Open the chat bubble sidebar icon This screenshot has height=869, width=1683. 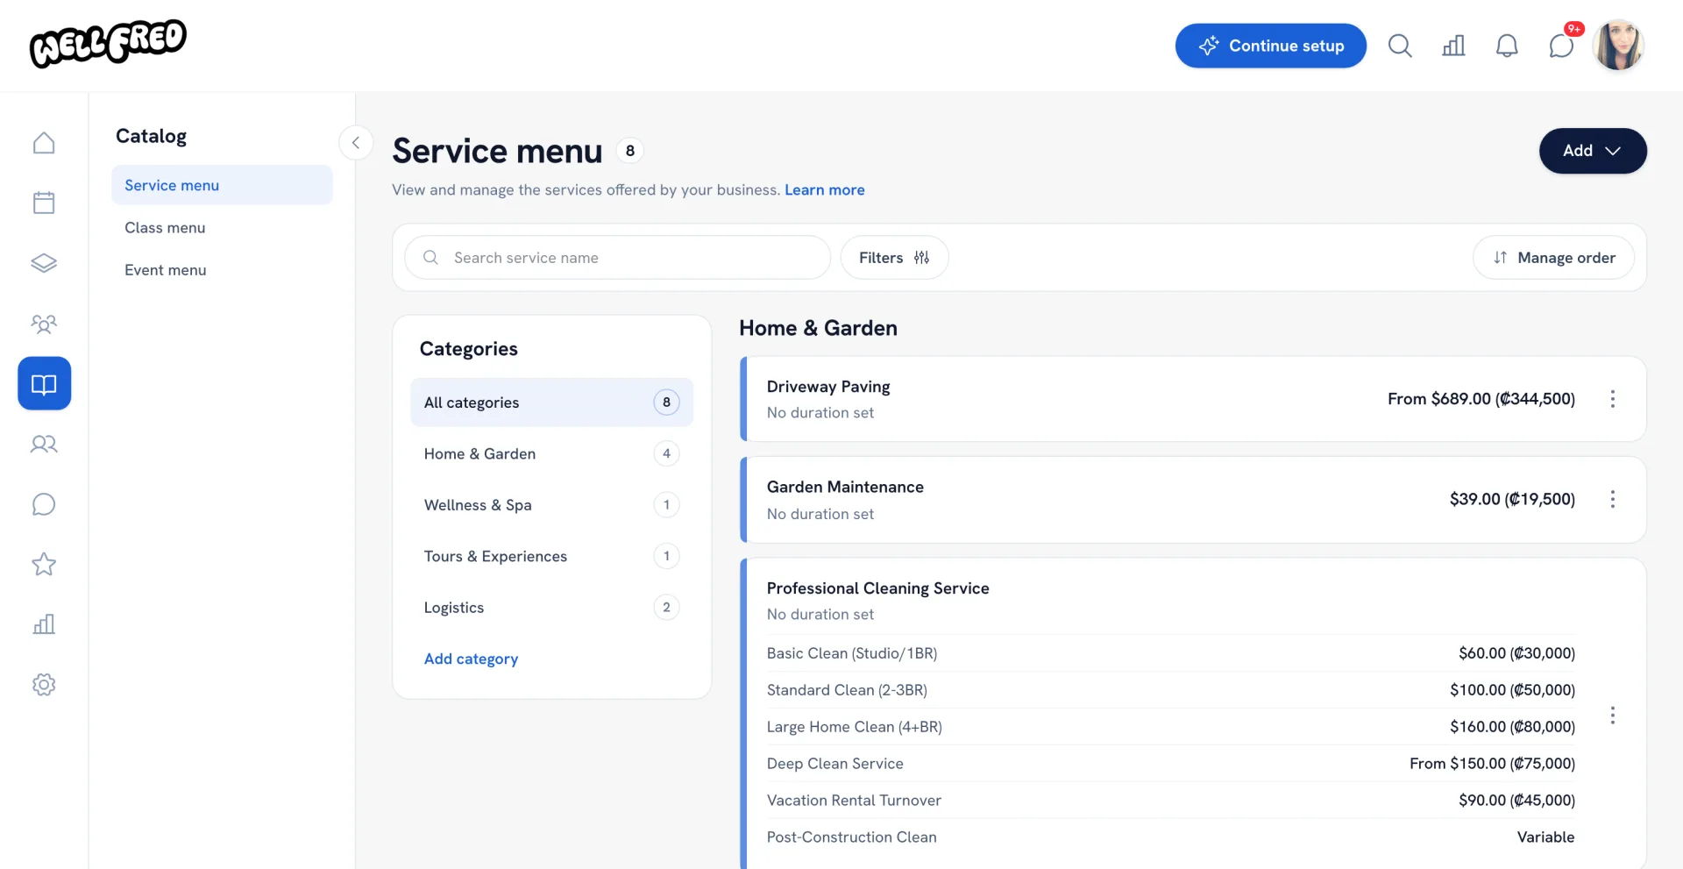(x=44, y=504)
